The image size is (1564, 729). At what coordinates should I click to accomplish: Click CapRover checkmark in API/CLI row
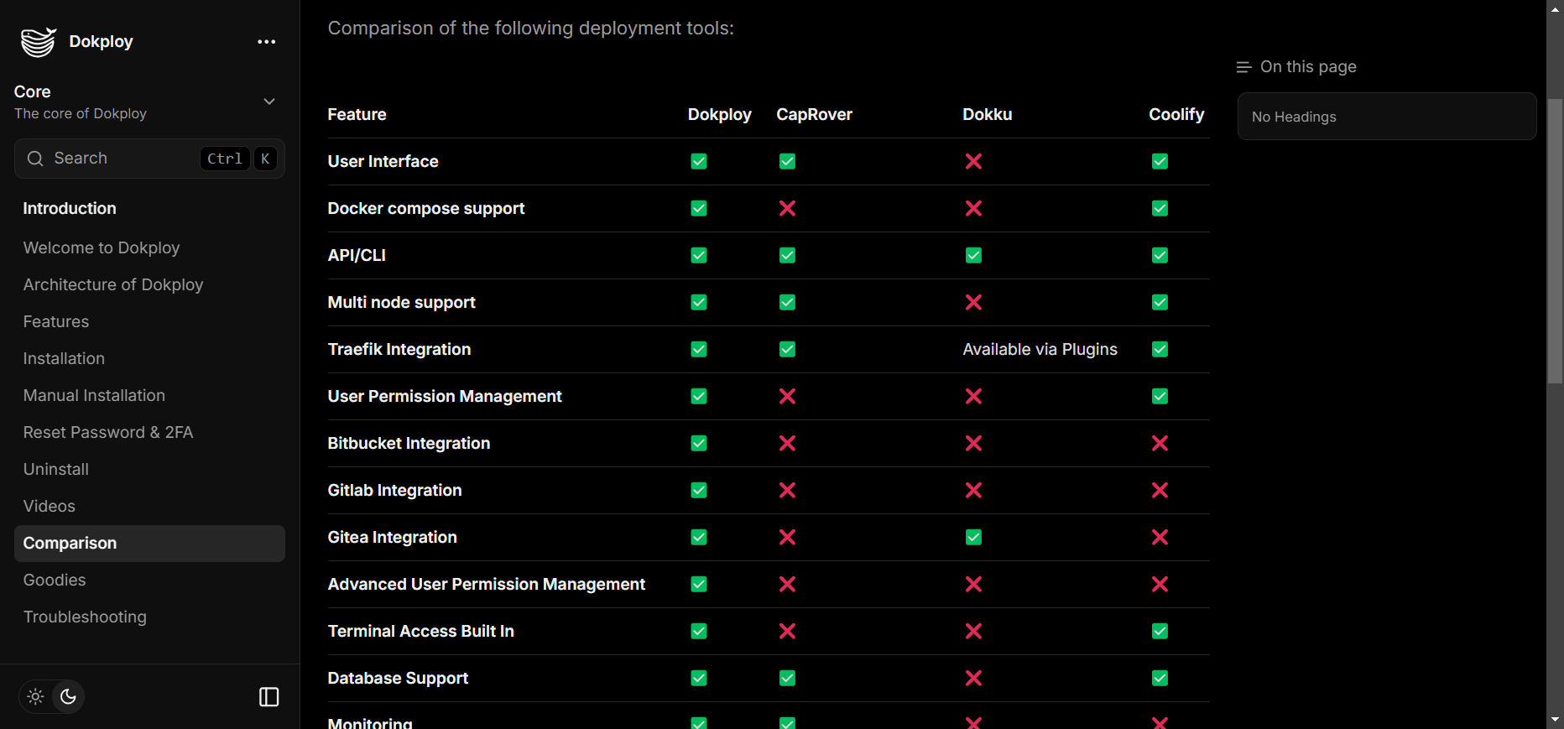pyautogui.click(x=787, y=255)
